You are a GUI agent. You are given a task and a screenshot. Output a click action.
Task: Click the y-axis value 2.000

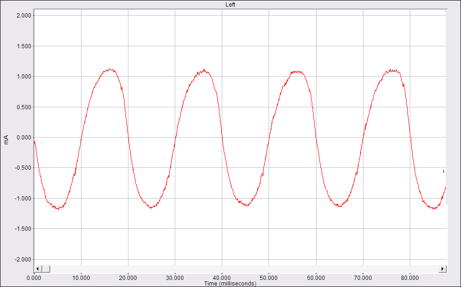[24, 16]
